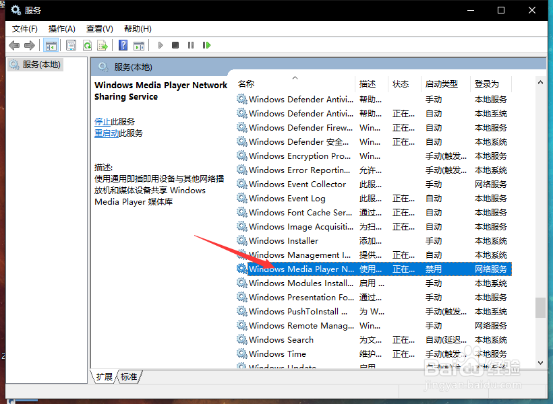Open the 帮助(H) menu
The width and height of the screenshot is (553, 404).
click(138, 29)
